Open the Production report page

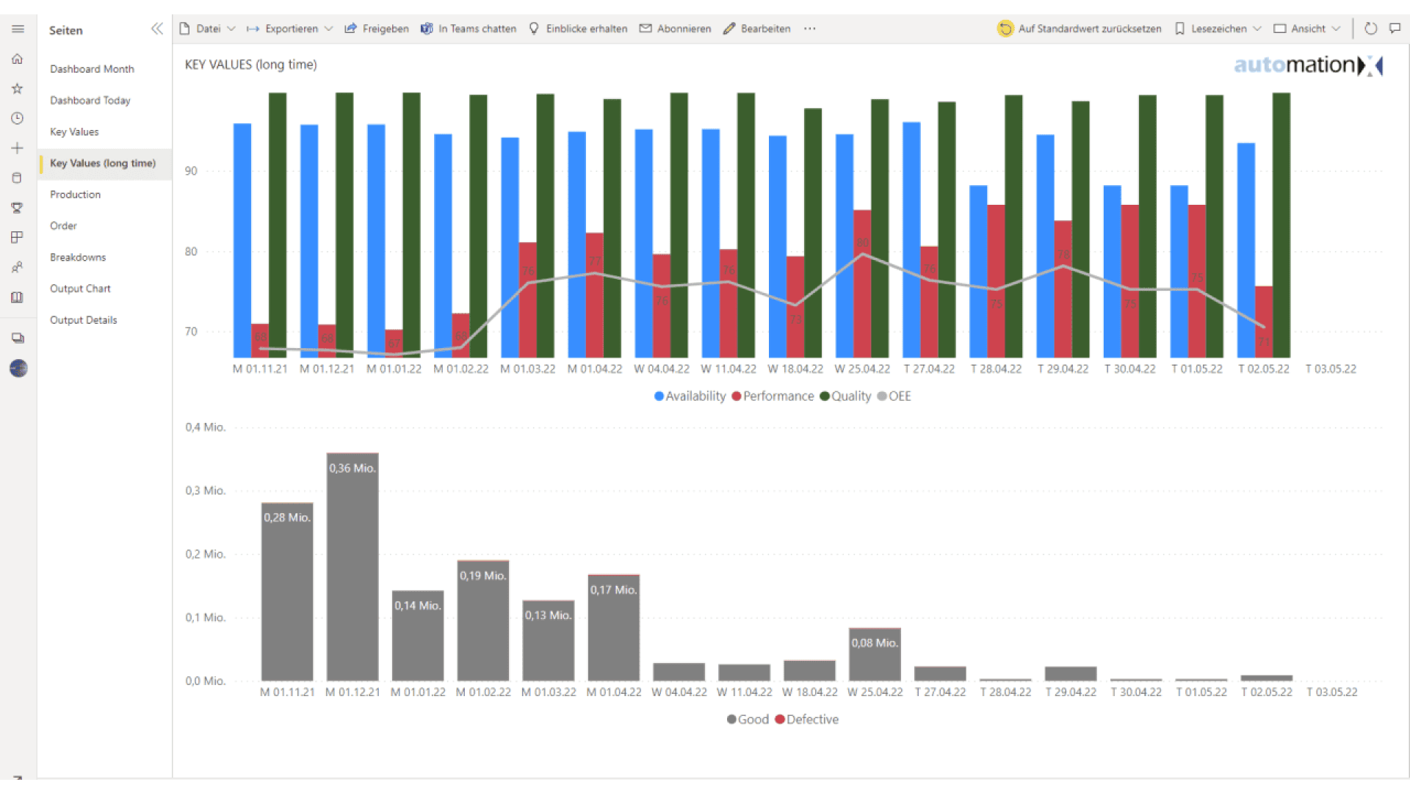click(75, 194)
